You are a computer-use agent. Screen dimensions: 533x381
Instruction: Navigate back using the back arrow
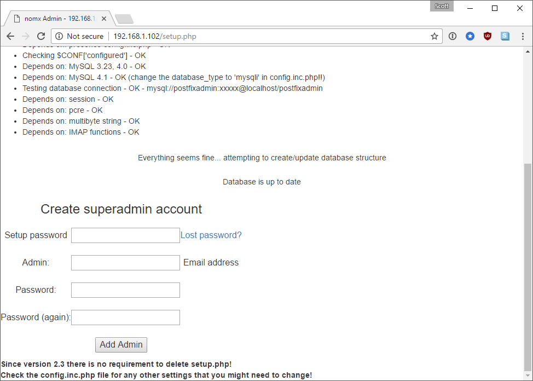tap(10, 36)
